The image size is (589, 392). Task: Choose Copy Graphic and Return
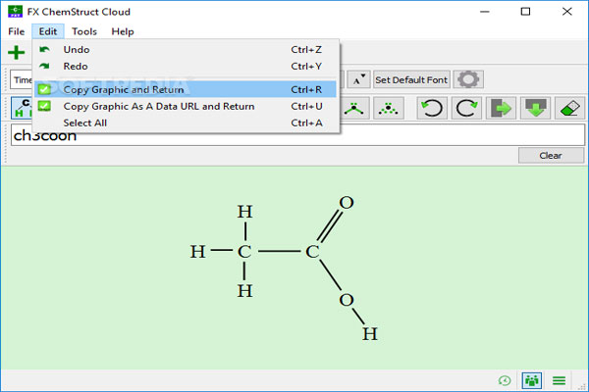[x=124, y=89]
